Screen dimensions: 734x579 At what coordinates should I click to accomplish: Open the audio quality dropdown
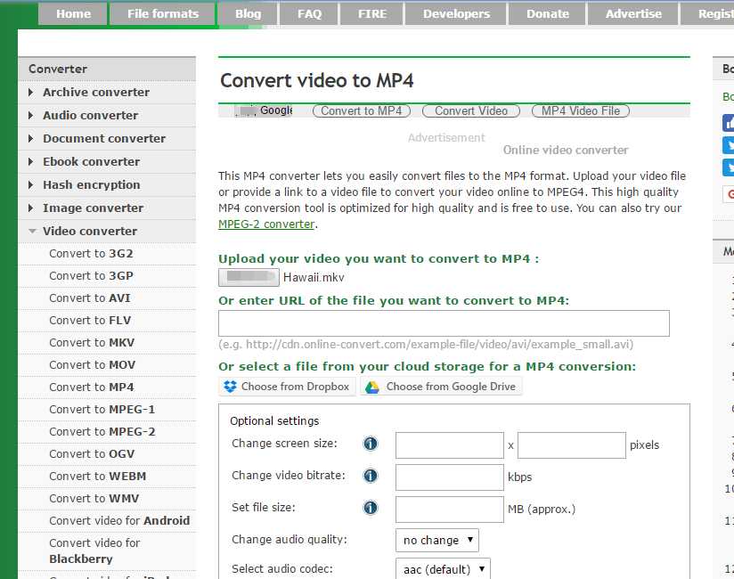(x=436, y=540)
